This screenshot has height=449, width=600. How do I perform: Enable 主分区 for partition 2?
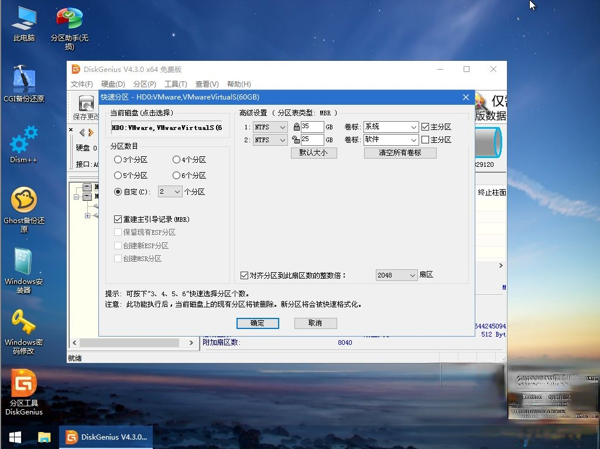(425, 139)
